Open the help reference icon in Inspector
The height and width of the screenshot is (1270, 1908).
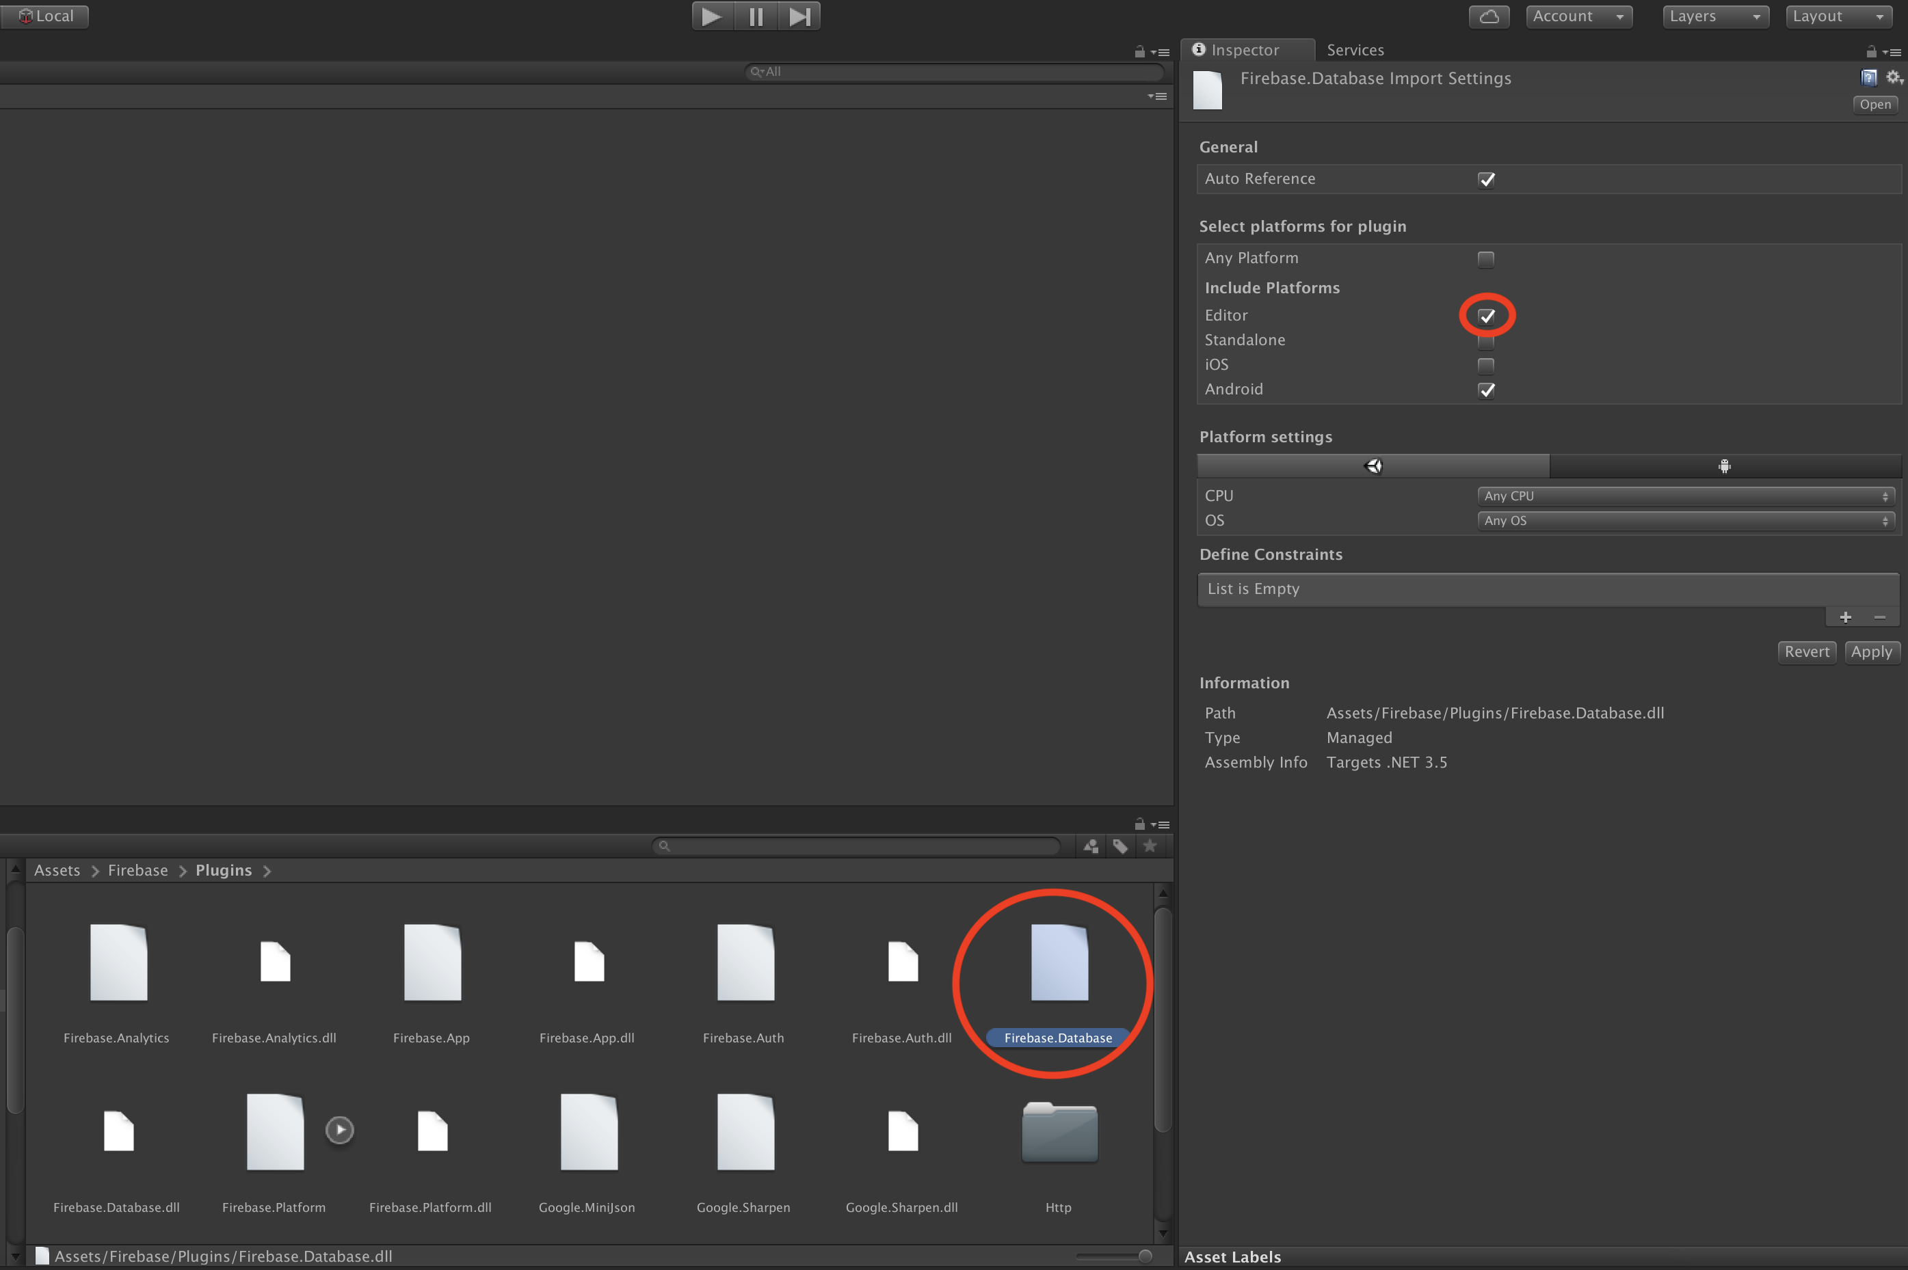1868,78
